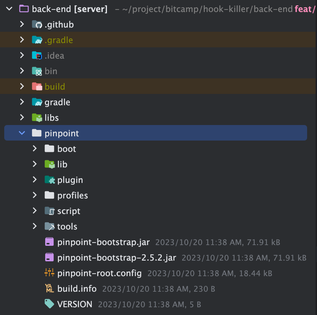Select the plugin folder name
317x315 pixels.
(70, 180)
